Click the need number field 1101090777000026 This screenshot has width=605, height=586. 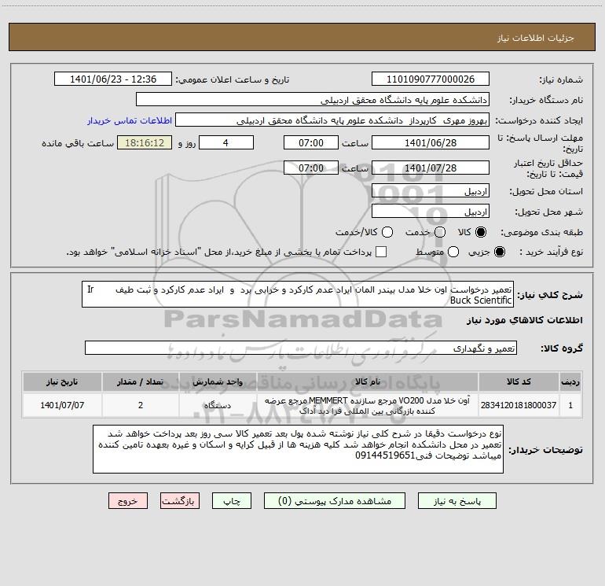coord(431,79)
